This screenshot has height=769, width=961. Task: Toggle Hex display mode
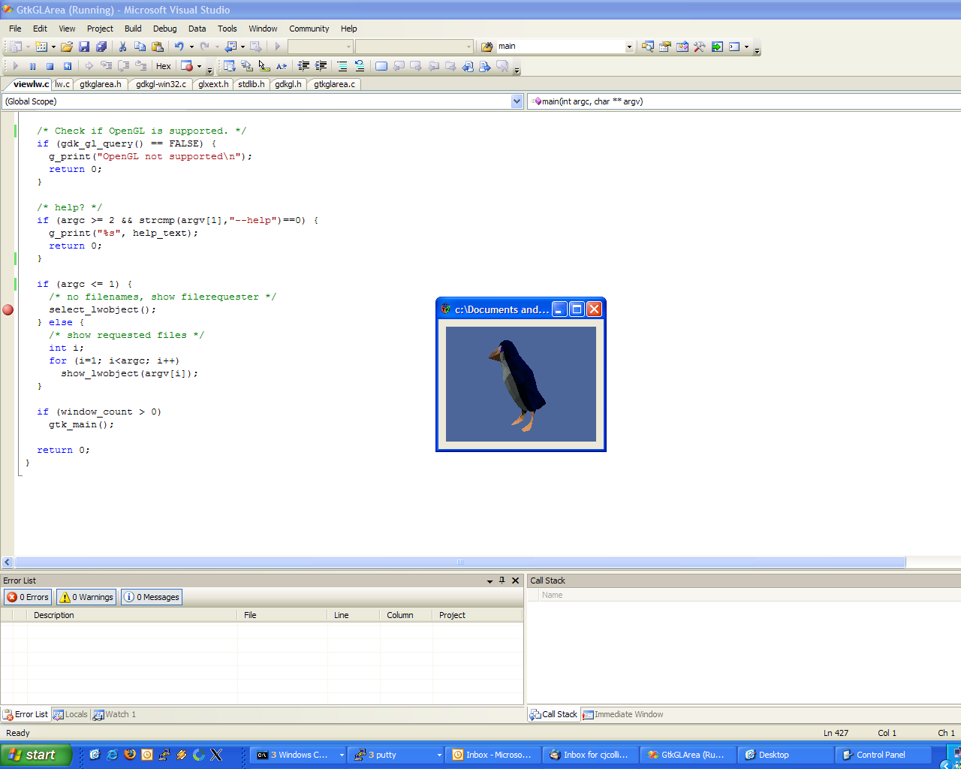(x=163, y=66)
